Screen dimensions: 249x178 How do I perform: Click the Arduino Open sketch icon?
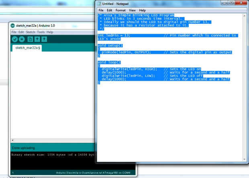[37, 39]
